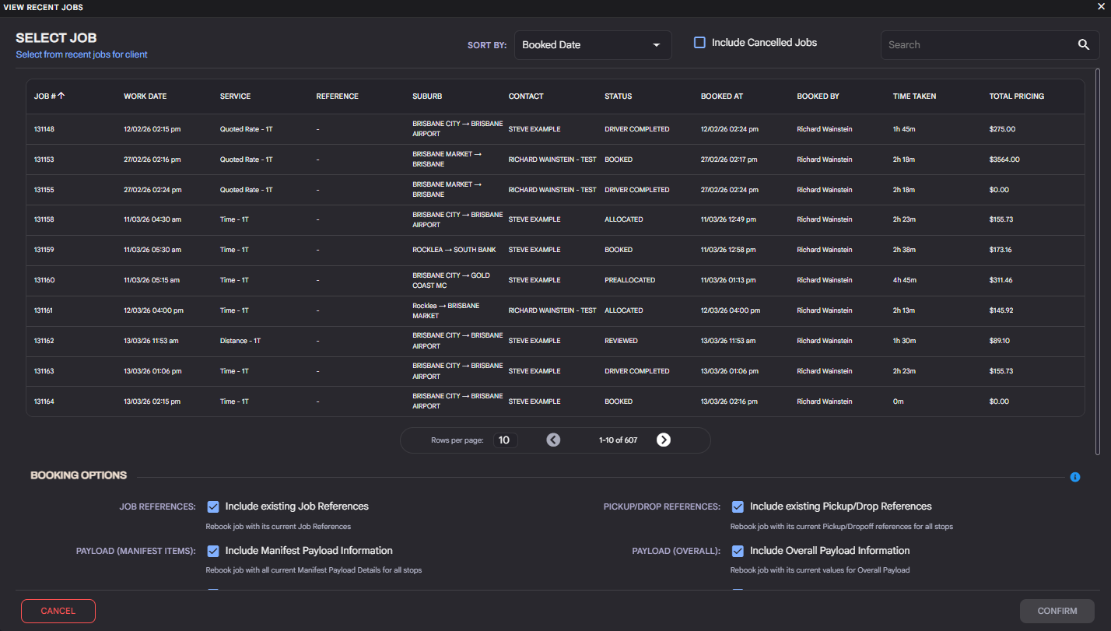Open the Sort By Booked Date dropdown
This screenshot has height=631, width=1111.
pos(593,45)
